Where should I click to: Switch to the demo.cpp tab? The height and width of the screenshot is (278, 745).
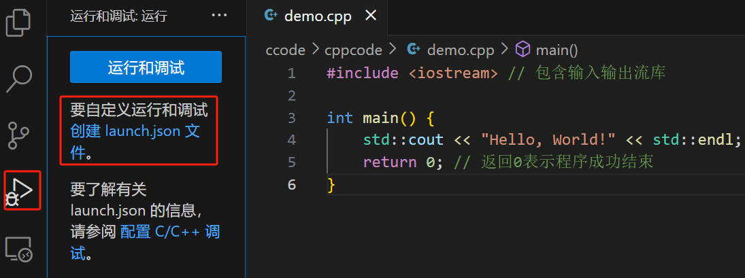click(x=319, y=17)
